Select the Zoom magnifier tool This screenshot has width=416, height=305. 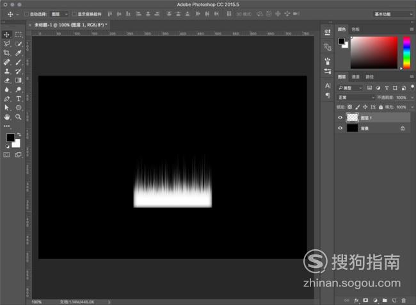point(19,117)
